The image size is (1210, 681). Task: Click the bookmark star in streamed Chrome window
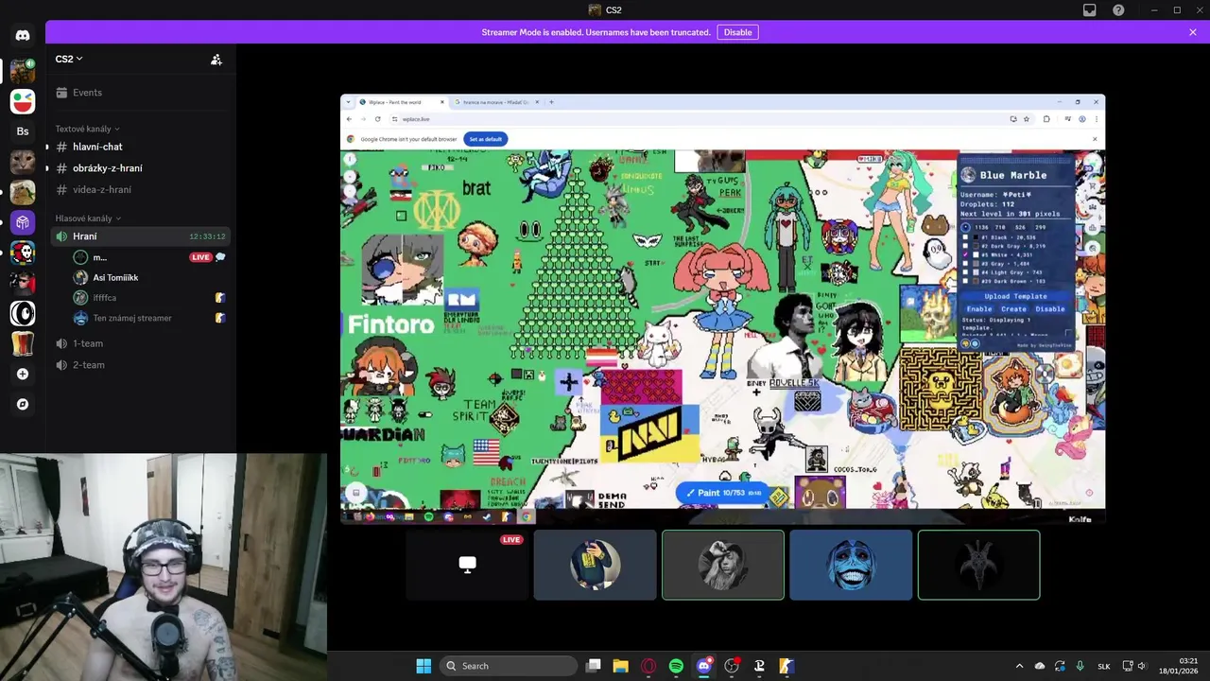click(1027, 119)
